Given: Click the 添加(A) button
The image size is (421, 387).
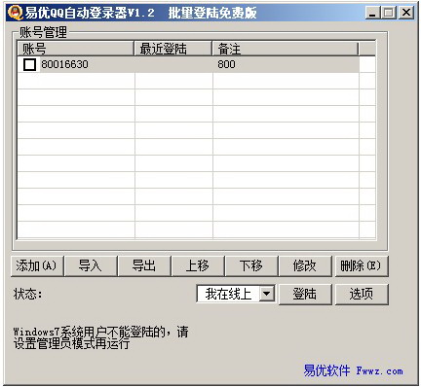Looking at the screenshot, I should pyautogui.click(x=37, y=266).
